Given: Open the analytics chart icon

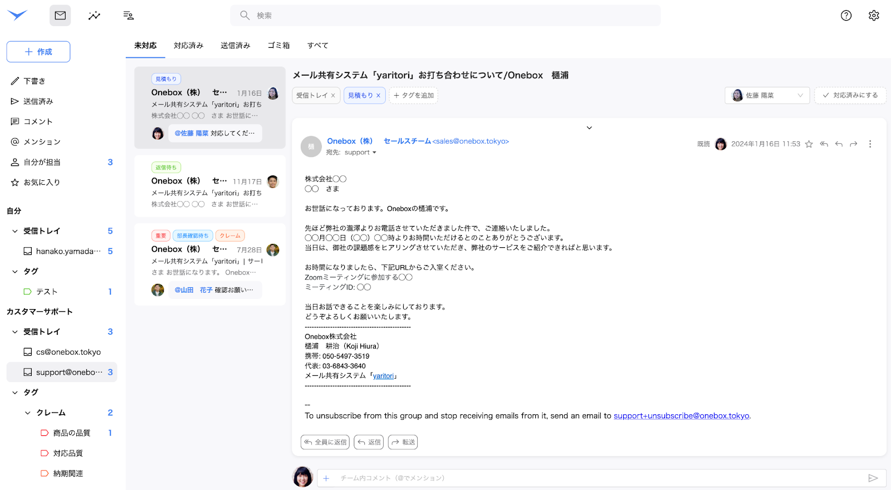Looking at the screenshot, I should (x=94, y=16).
